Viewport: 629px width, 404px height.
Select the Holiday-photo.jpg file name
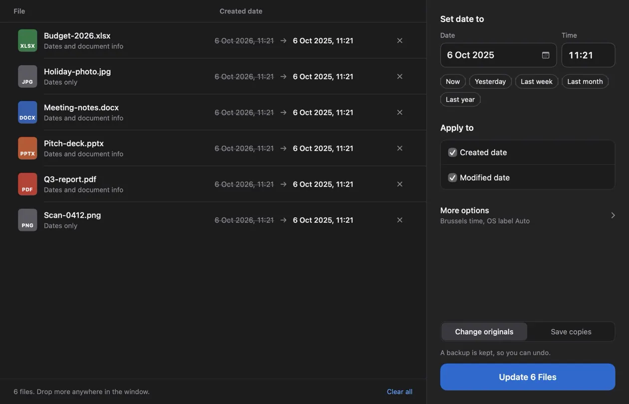coord(77,71)
